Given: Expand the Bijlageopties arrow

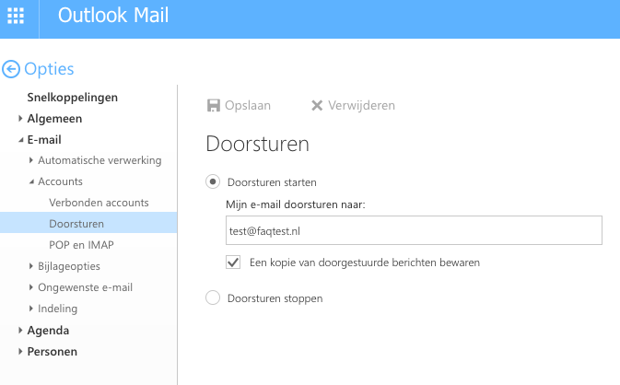Looking at the screenshot, I should [x=31, y=266].
